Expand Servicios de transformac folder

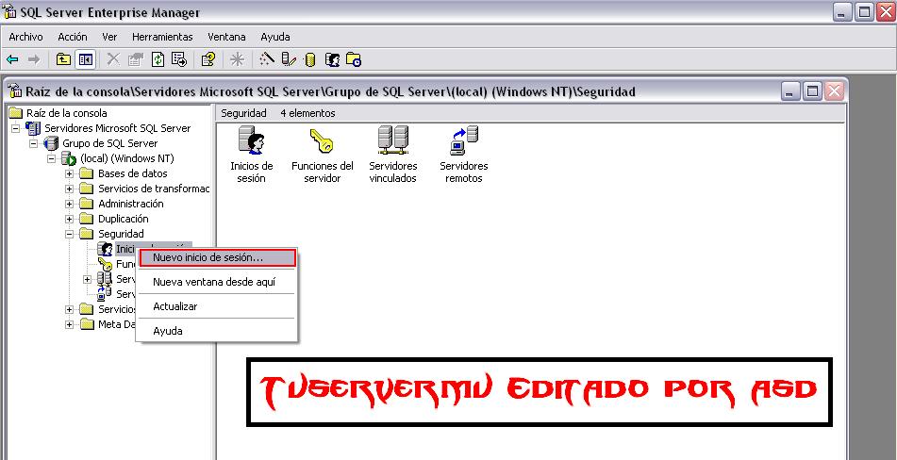coord(69,189)
